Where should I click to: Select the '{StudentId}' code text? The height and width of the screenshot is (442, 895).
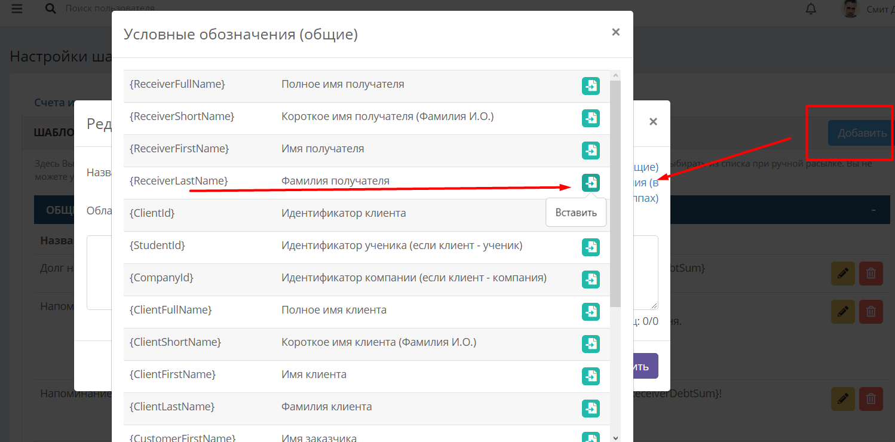coord(157,245)
